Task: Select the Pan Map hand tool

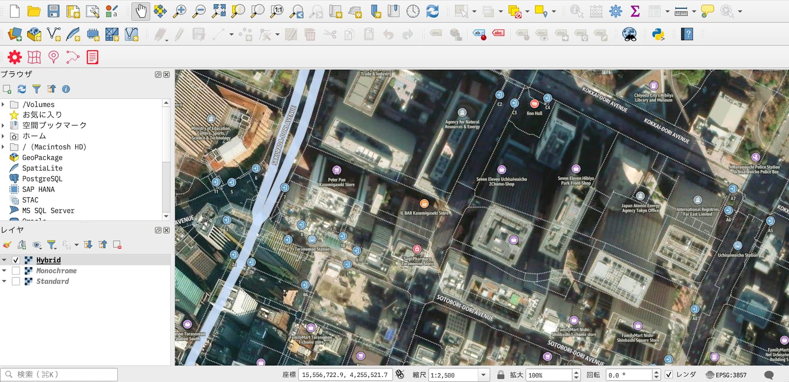Action: click(x=140, y=11)
